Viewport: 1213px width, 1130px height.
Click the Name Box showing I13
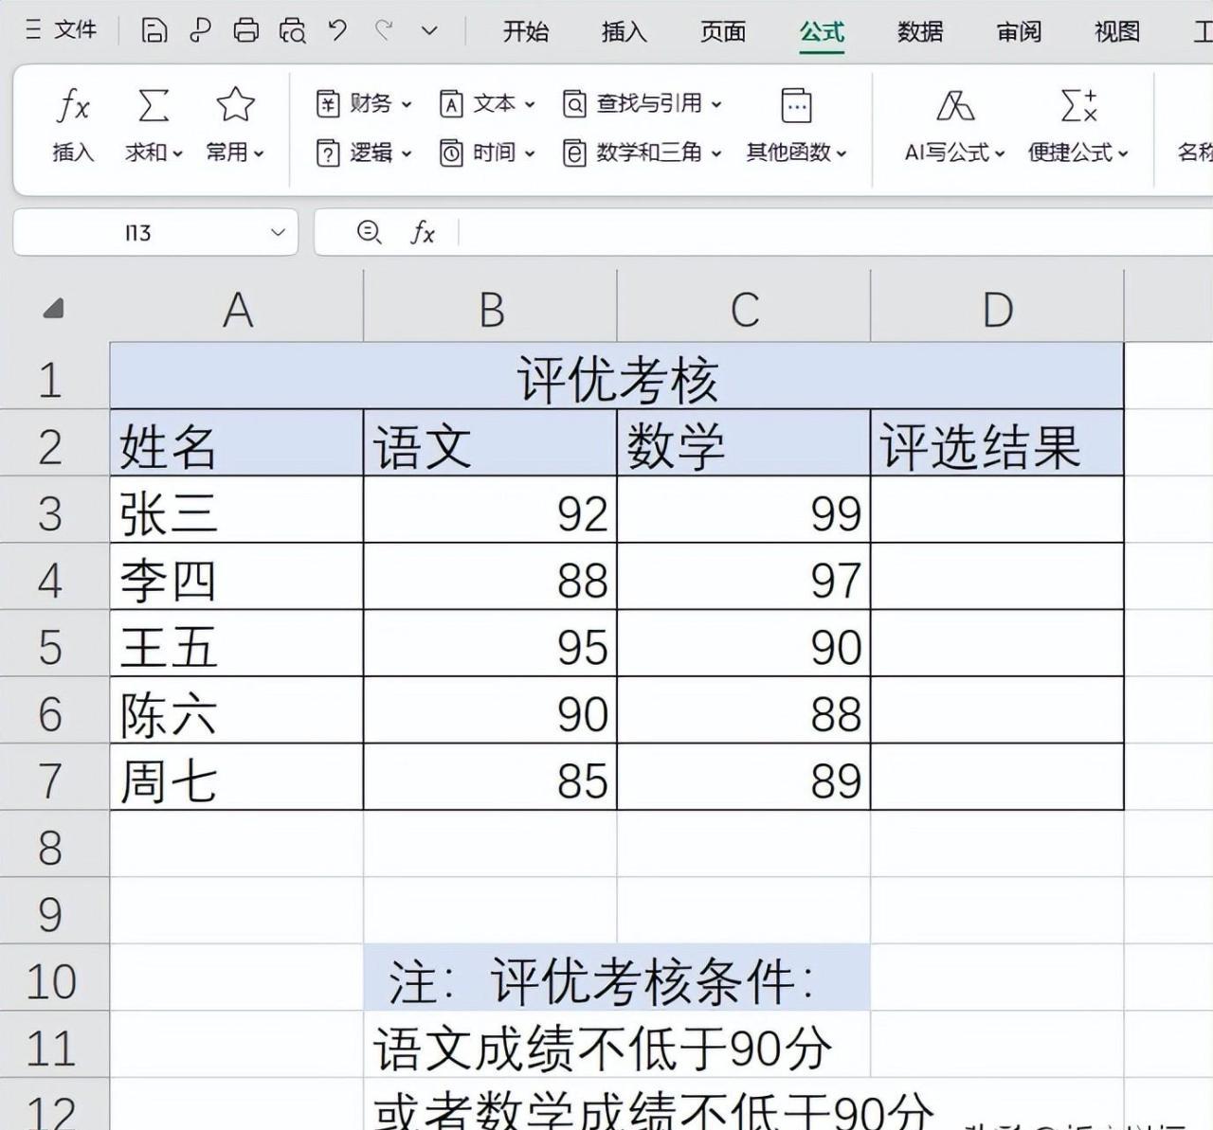[x=138, y=233]
